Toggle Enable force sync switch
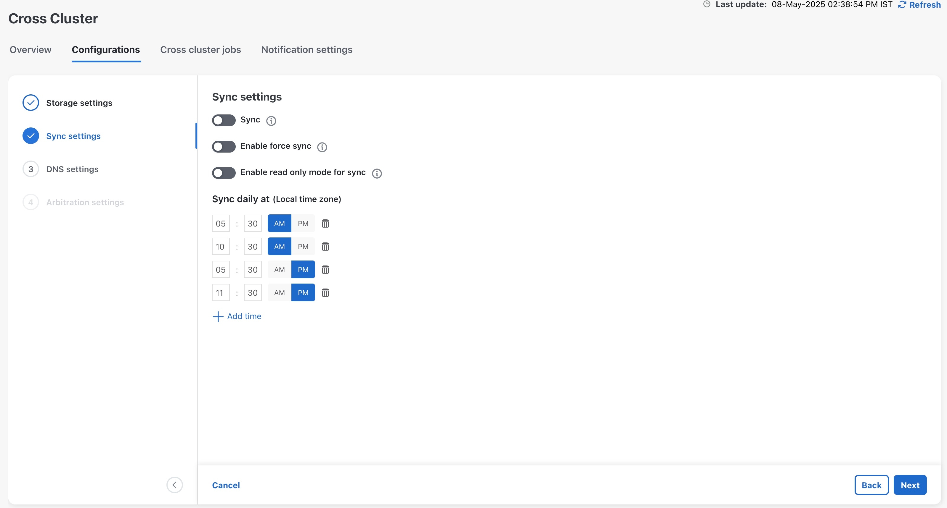The image size is (947, 508). 224,146
